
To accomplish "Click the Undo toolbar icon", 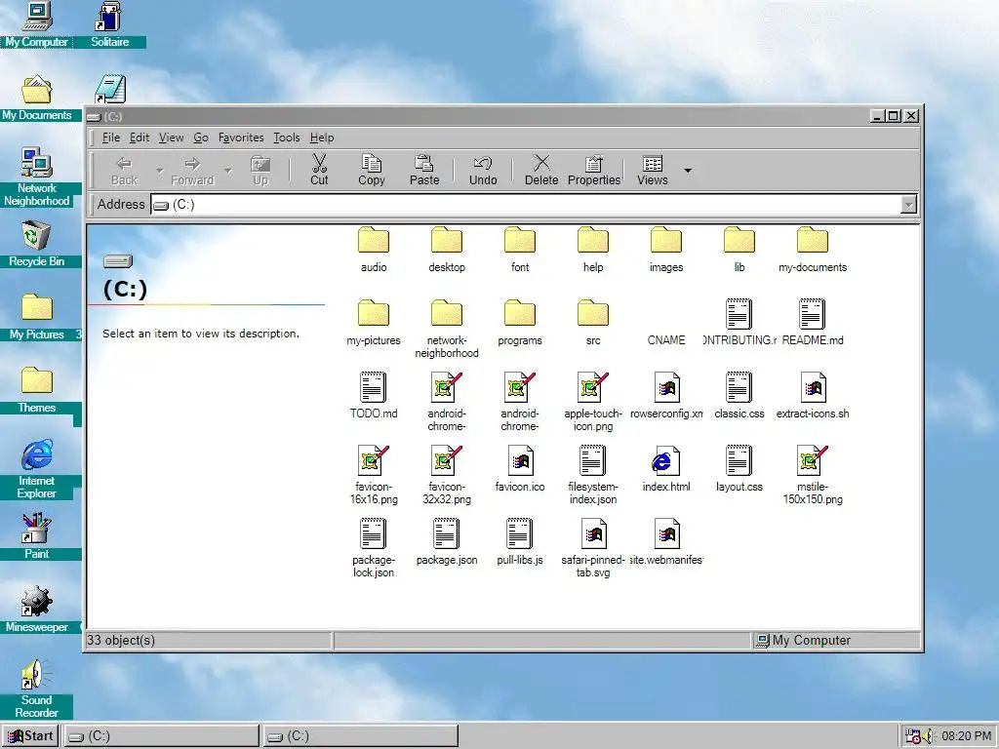I will pyautogui.click(x=483, y=170).
